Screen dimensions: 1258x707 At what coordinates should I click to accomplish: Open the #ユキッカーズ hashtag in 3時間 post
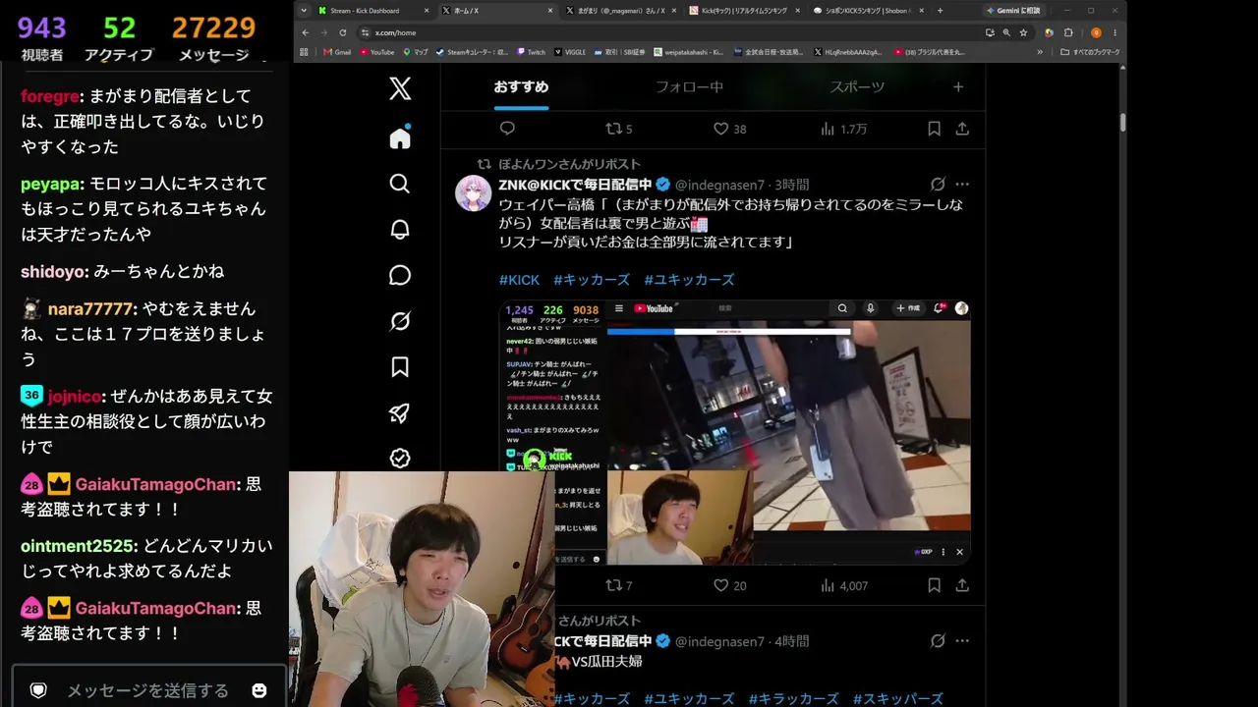point(689,280)
